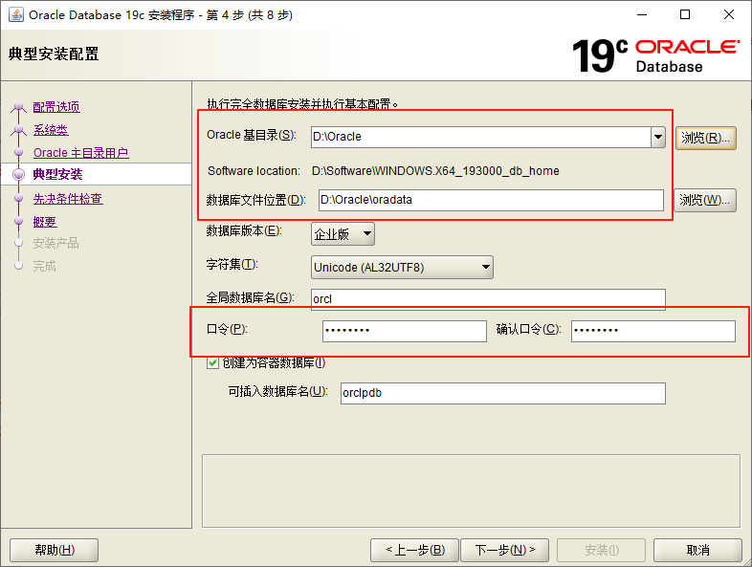
Task: Click the 安装产品 step label
Action: (55, 244)
